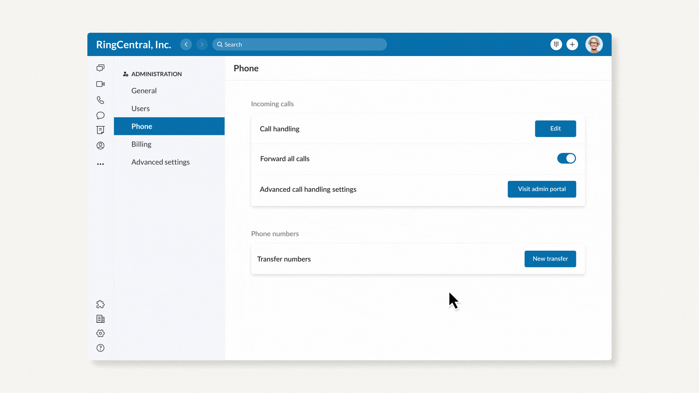This screenshot has height=393, width=699.
Task: Click the back navigation chevron
Action: pos(186,44)
